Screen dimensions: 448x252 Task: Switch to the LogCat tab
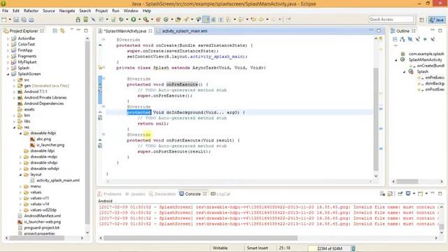coord(220,194)
